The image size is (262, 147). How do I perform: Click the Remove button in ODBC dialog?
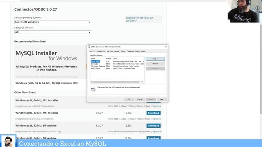point(155,64)
